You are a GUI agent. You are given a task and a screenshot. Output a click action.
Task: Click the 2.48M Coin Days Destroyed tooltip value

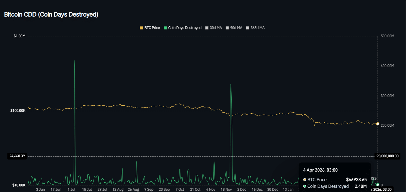click(x=361, y=186)
